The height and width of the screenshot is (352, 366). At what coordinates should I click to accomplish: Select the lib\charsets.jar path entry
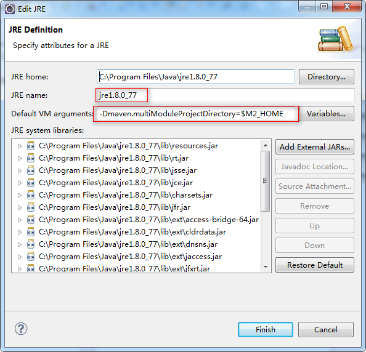pyautogui.click(x=126, y=195)
